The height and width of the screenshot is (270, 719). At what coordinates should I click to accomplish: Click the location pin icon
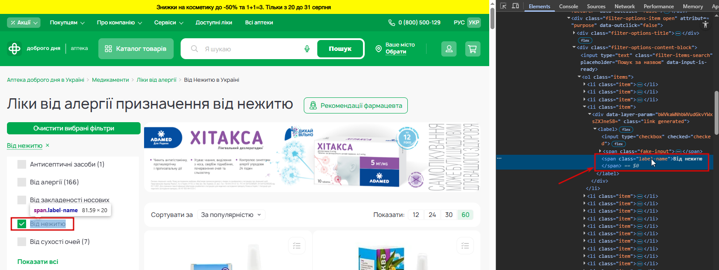pyautogui.click(x=378, y=49)
